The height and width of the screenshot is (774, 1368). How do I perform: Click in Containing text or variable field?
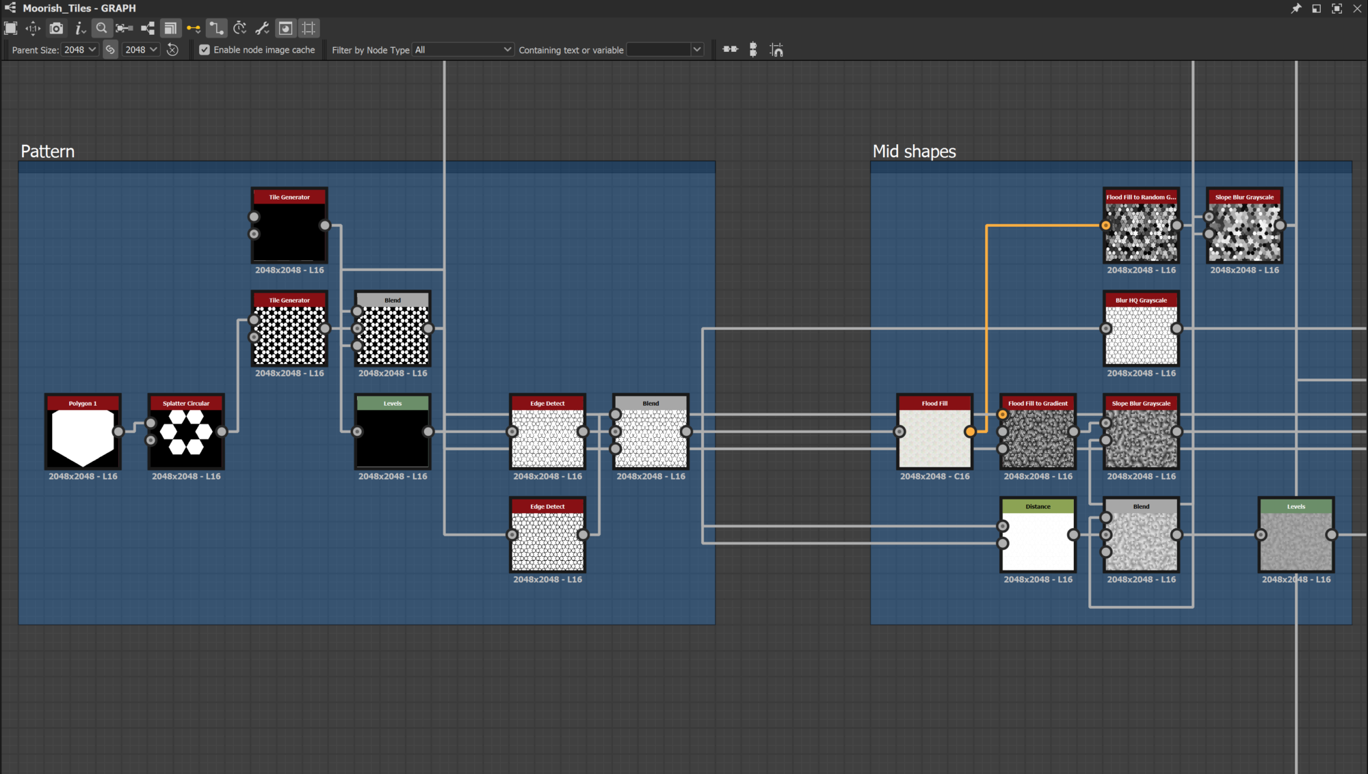coord(658,50)
